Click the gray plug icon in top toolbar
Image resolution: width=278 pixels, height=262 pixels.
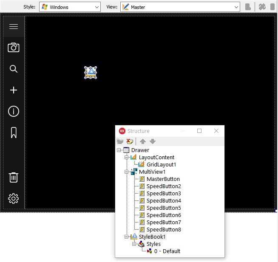pyautogui.click(x=262, y=7)
